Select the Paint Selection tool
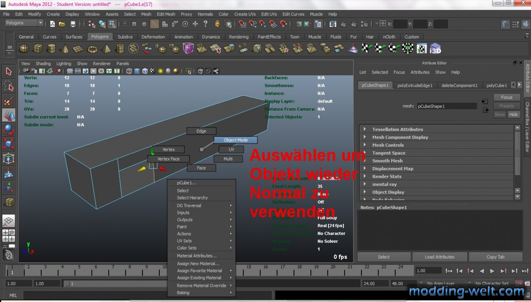This screenshot has width=531, height=302. (9, 101)
